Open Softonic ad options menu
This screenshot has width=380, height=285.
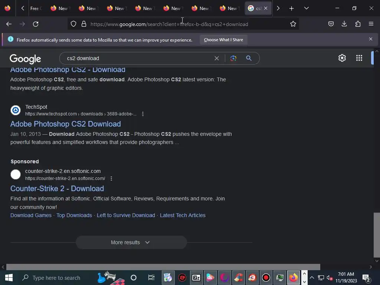[x=111, y=178]
